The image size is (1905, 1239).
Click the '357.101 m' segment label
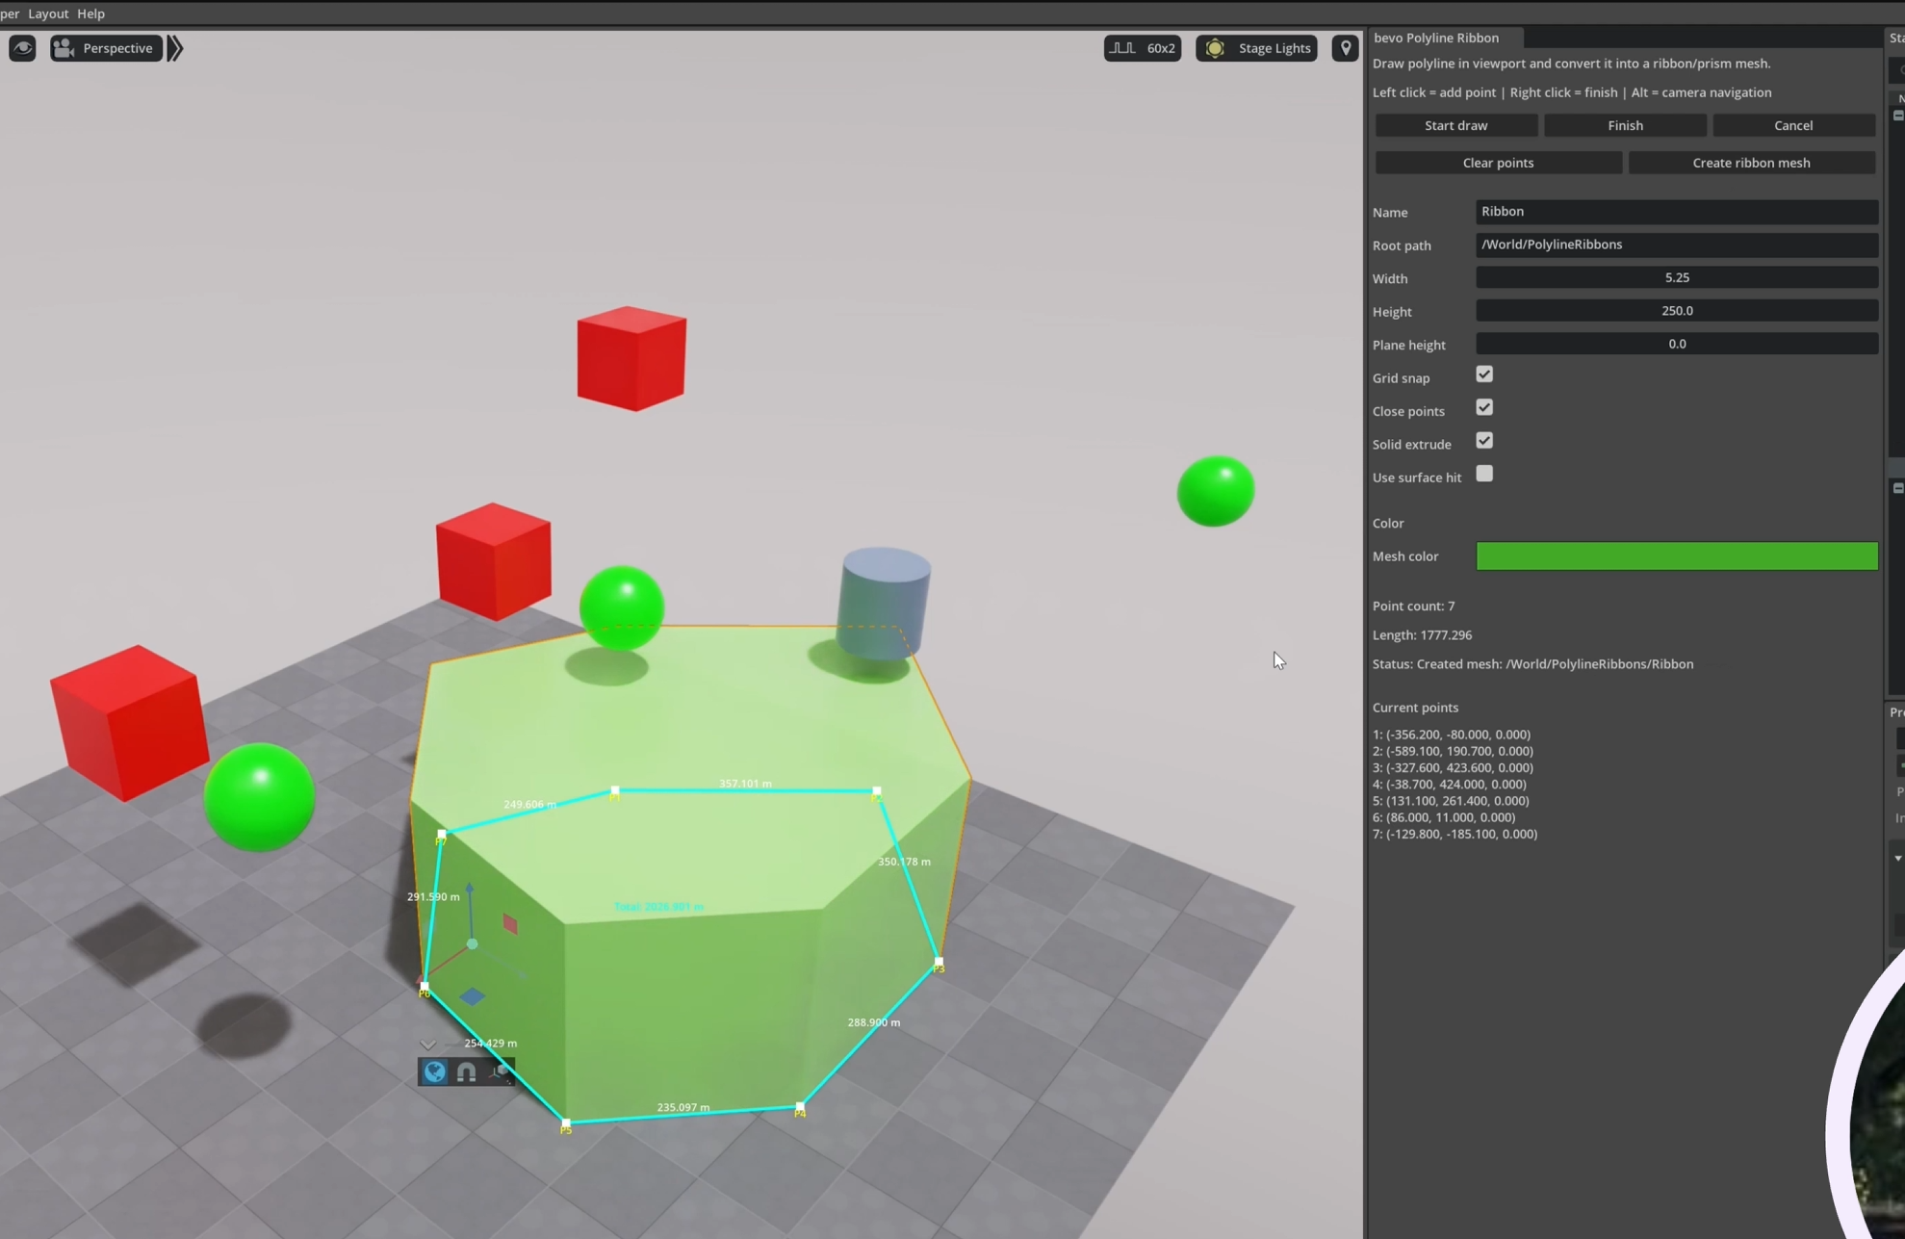[x=745, y=784]
